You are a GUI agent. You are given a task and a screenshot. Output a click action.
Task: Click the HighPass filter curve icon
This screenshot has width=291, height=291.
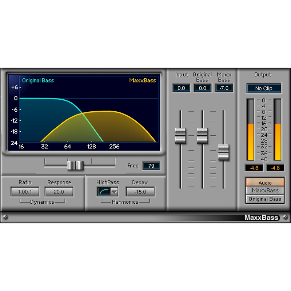click(103, 191)
